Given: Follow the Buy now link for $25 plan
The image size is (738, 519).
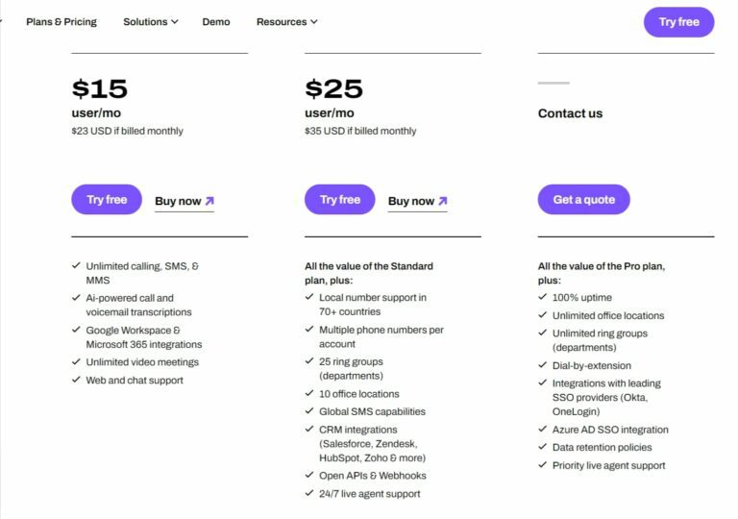Looking at the screenshot, I should click(411, 202).
